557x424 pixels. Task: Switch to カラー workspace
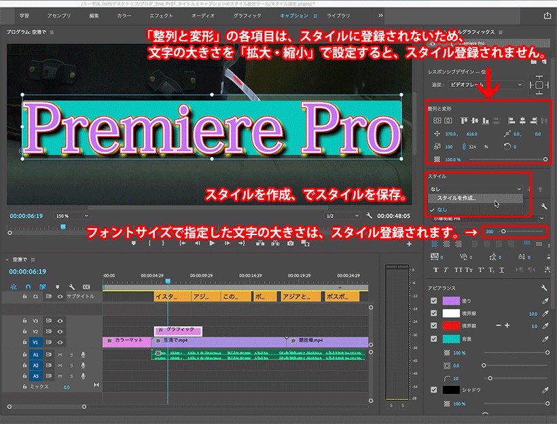124,16
